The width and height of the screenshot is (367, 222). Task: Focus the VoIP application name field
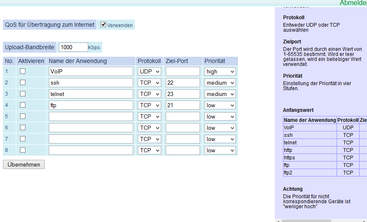tap(91, 72)
